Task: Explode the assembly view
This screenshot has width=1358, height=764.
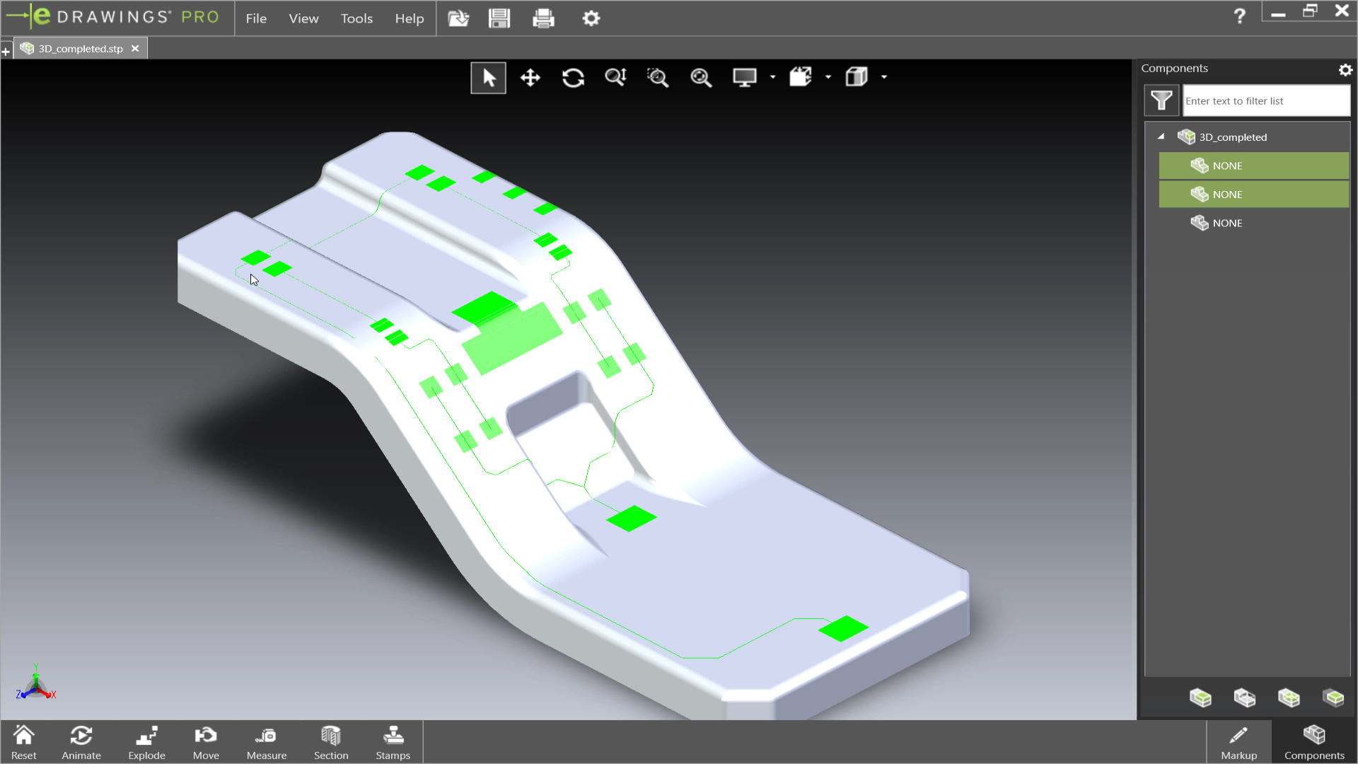Action: pos(146,741)
